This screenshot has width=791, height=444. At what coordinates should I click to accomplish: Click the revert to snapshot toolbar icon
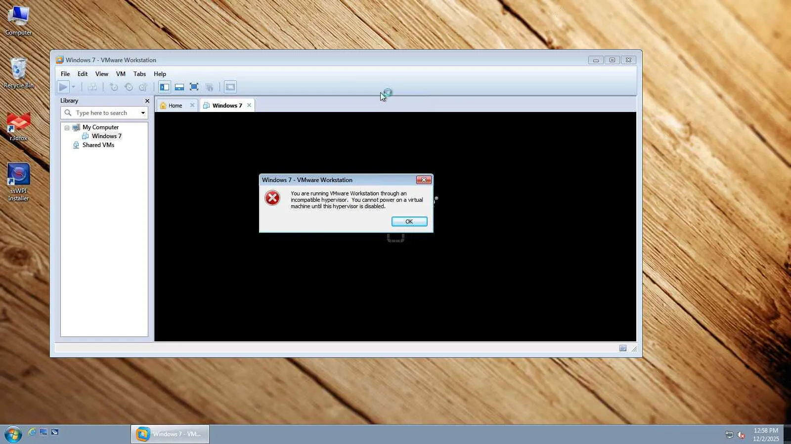129,87
